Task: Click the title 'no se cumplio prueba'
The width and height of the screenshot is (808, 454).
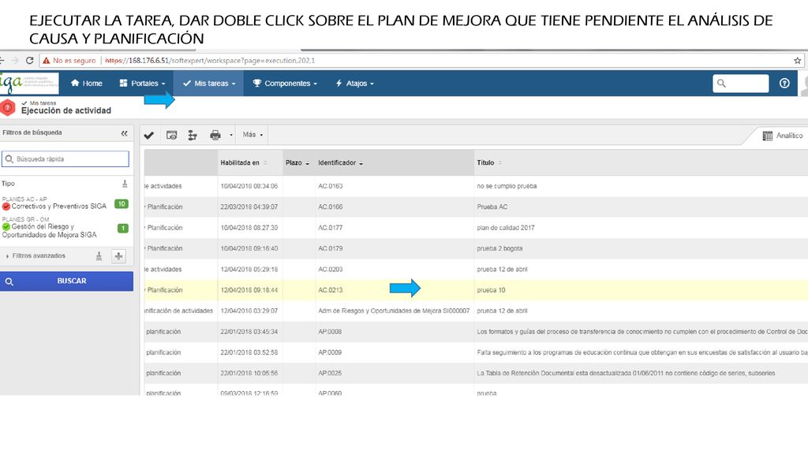Action: (x=507, y=186)
